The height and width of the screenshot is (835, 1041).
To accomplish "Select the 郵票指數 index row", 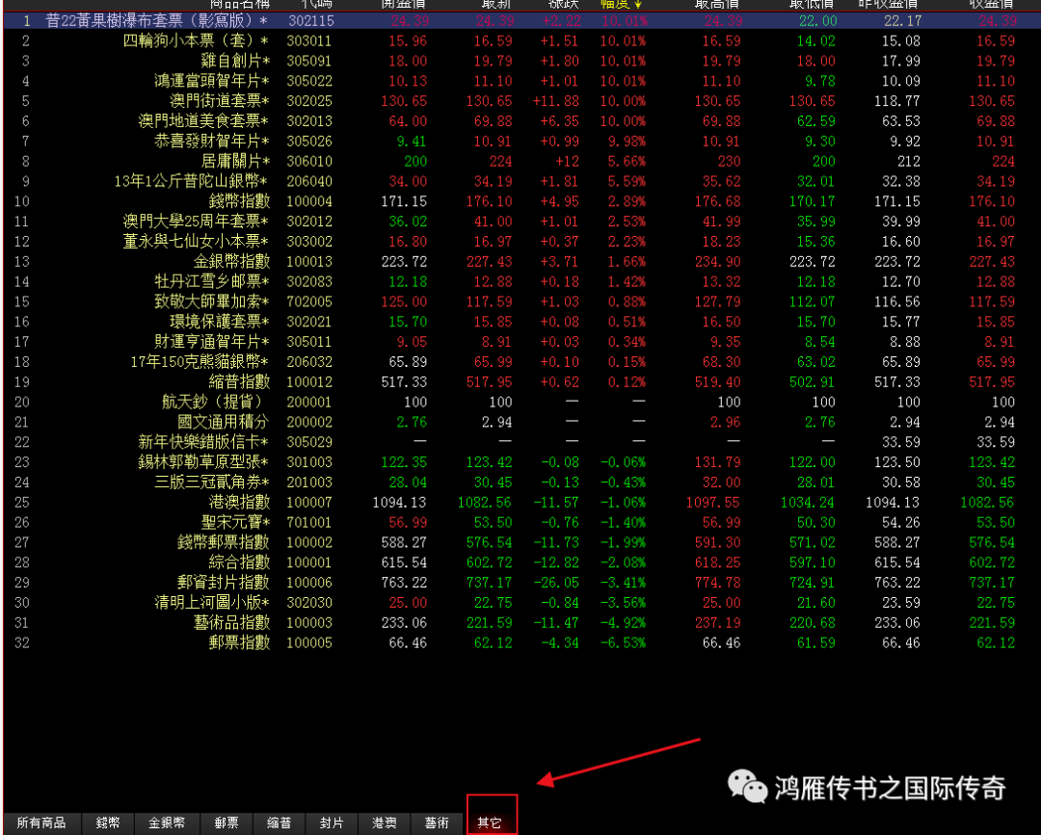I will click(x=521, y=642).
